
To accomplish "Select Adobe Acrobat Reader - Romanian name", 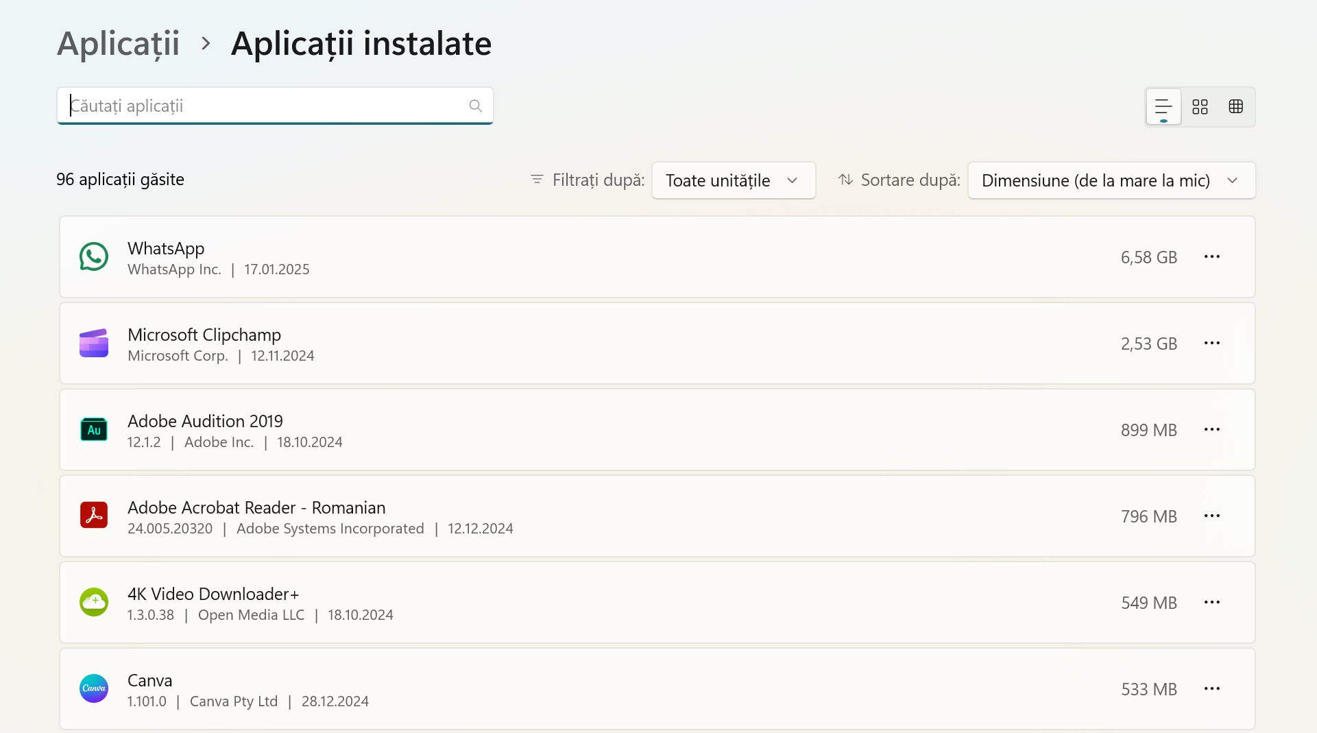I will click(256, 507).
